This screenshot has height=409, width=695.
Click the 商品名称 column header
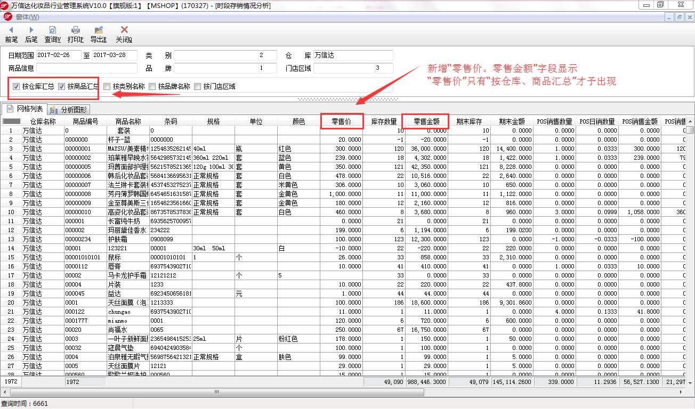click(x=128, y=121)
